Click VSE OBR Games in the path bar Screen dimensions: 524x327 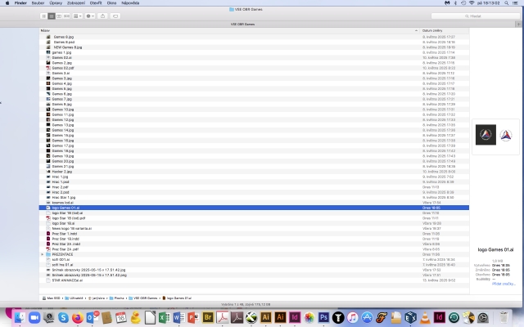(143, 298)
